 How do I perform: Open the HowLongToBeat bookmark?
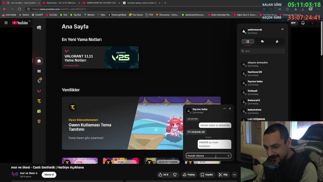pyautogui.click(x=117, y=15)
